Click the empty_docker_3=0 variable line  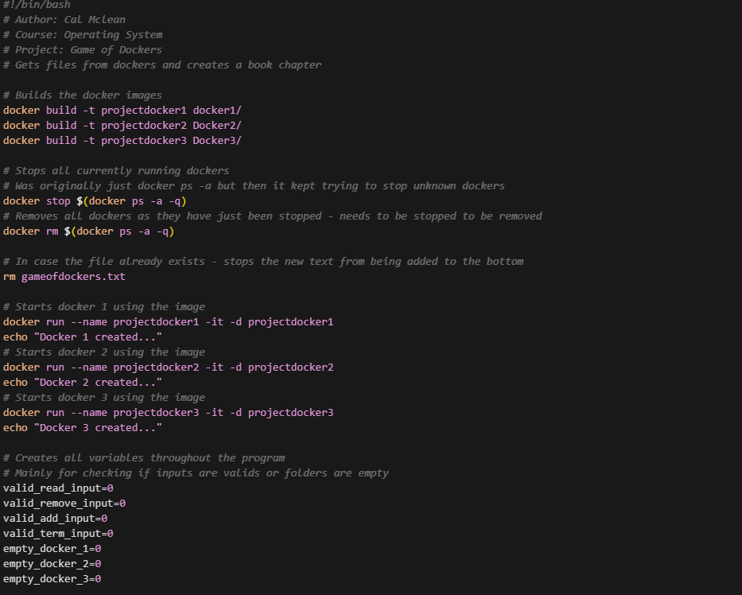click(x=52, y=579)
